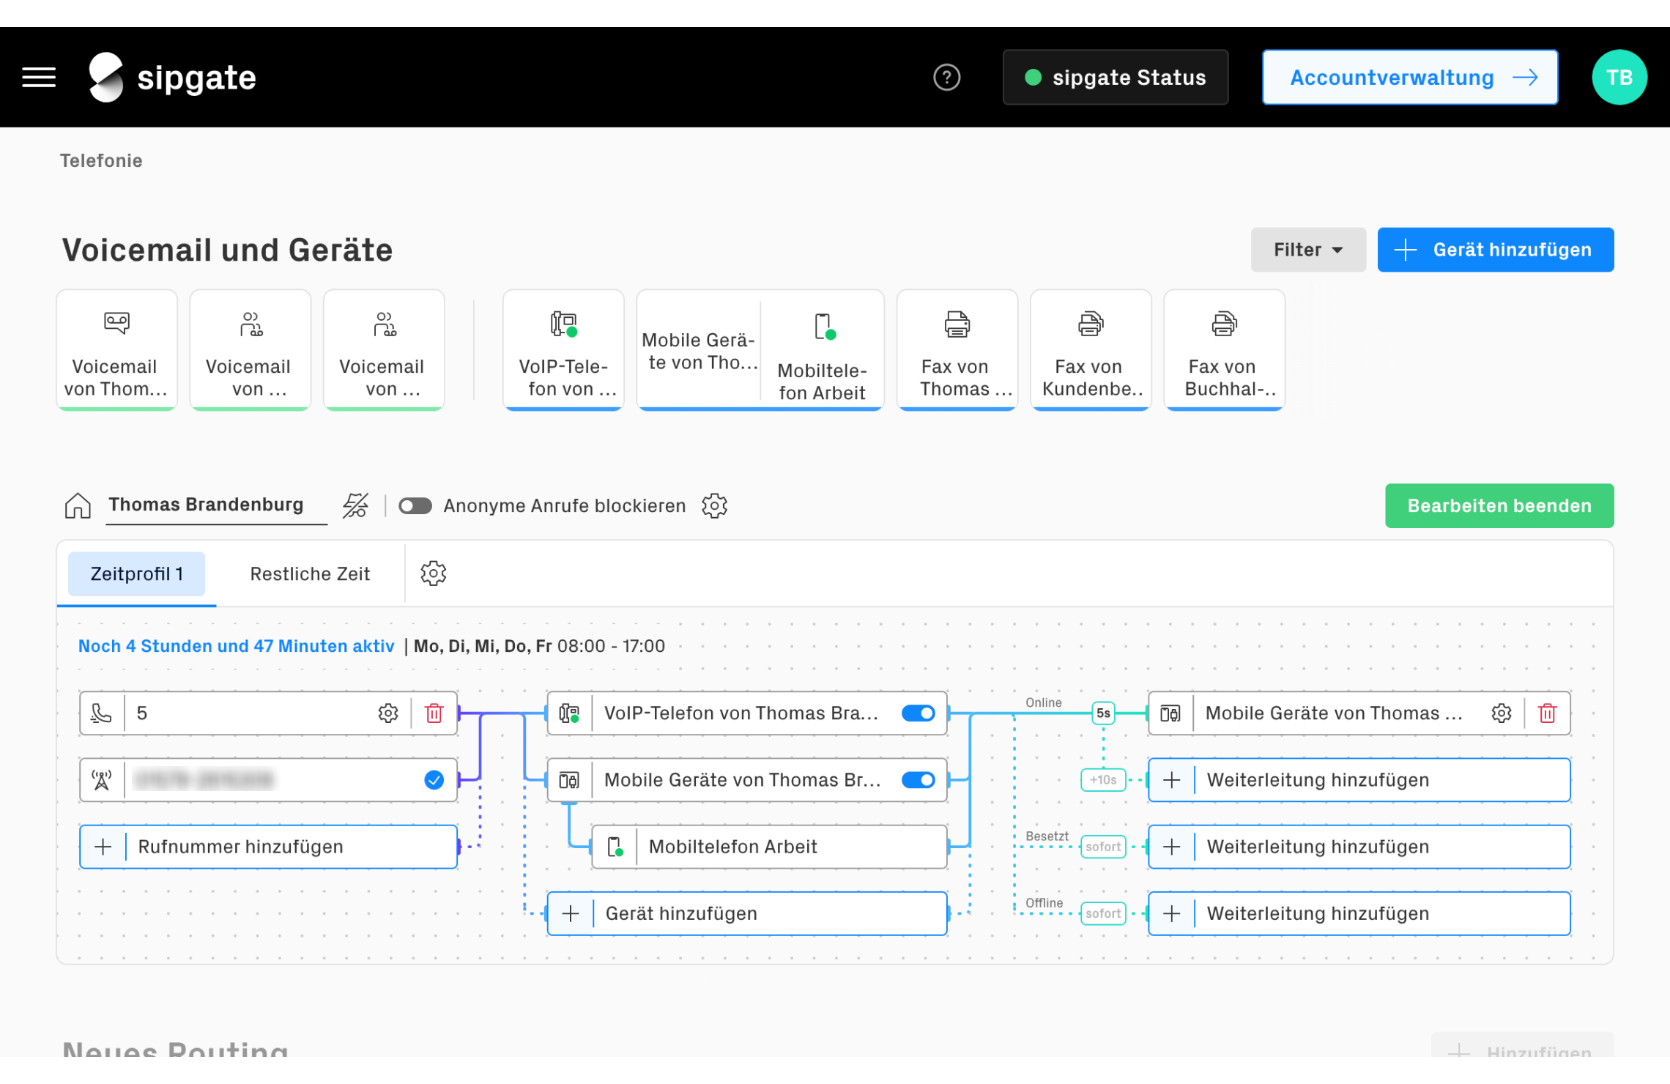This screenshot has width=1670, height=1084.
Task: Click the Thomas Brandenburg name field
Action: tap(216, 505)
